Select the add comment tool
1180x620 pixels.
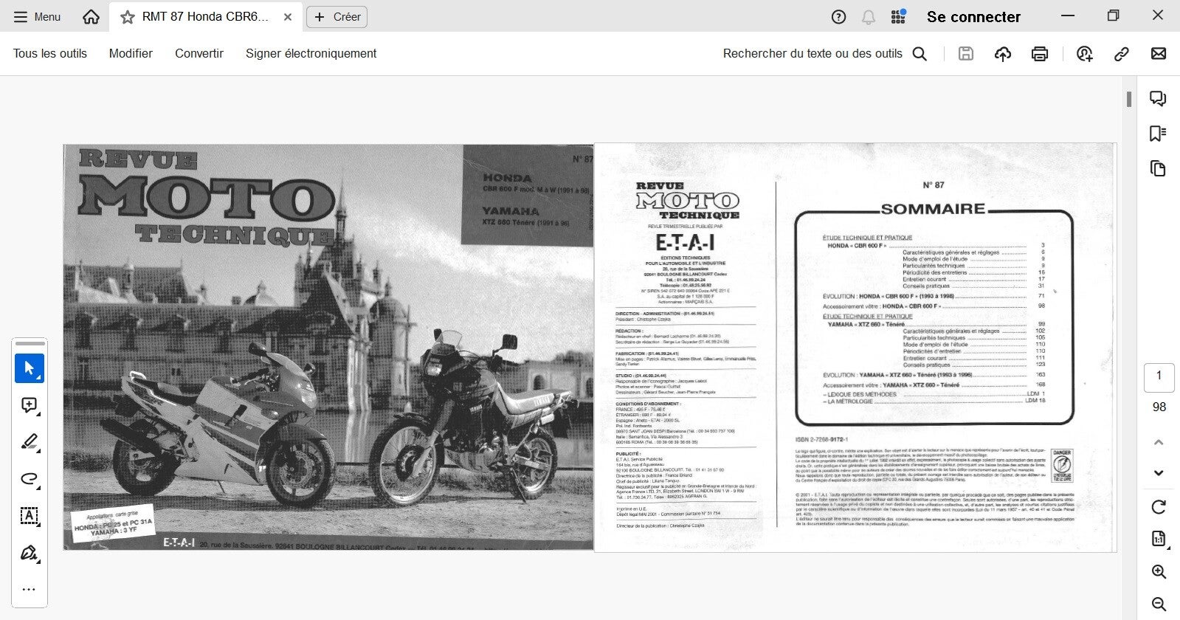pos(30,405)
